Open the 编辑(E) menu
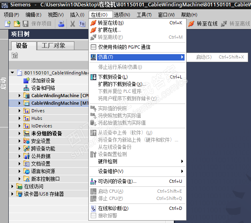 (x=33, y=15)
